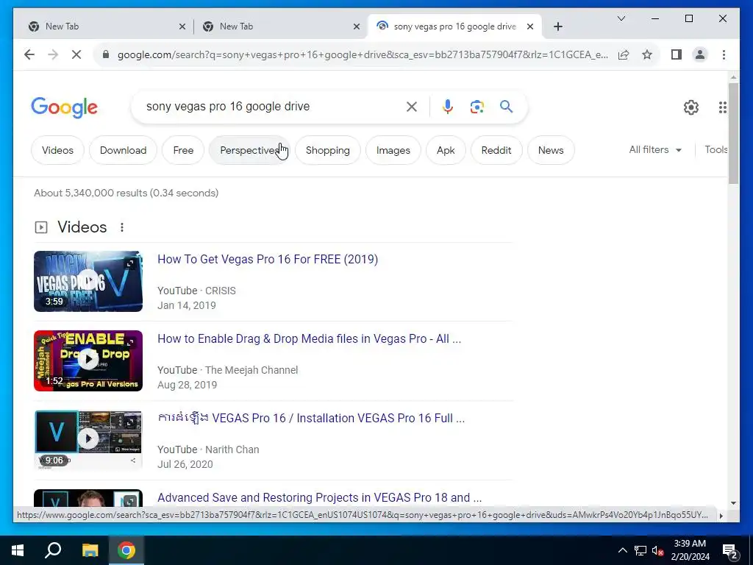This screenshot has height=565, width=753.
Task: Start voice search with microphone
Action: [448, 107]
